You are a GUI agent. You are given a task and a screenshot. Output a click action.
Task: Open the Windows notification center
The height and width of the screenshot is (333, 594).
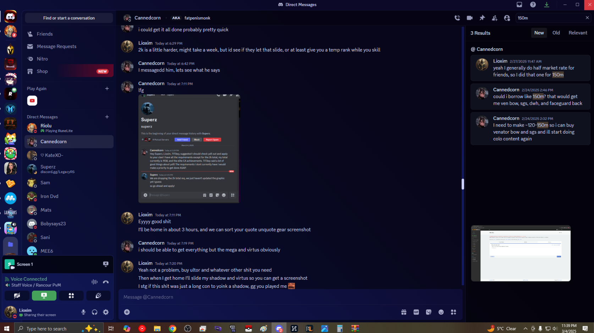(x=585, y=329)
